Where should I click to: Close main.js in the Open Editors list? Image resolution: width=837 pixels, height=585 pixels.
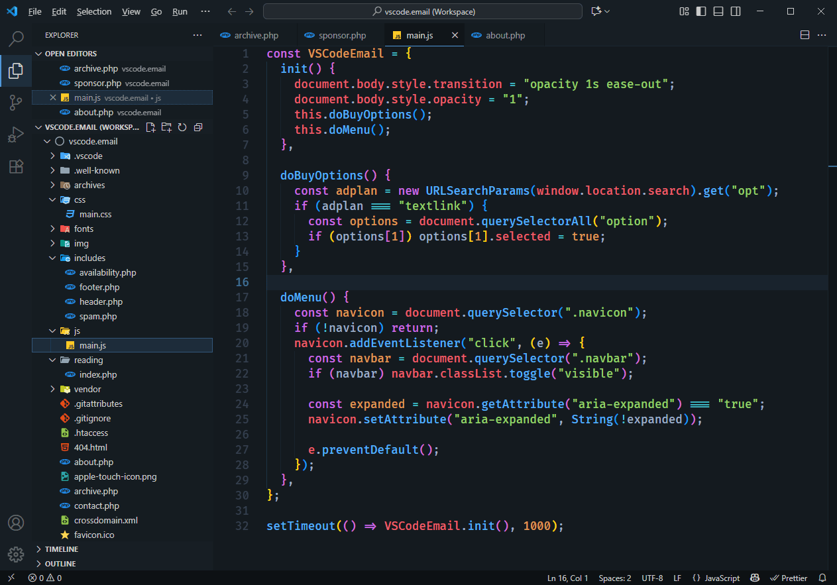click(x=53, y=97)
